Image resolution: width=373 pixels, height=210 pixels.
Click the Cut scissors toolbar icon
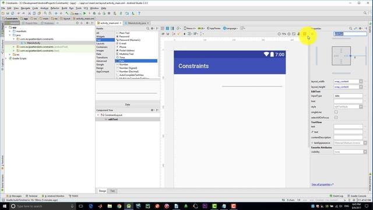pos(30,13)
